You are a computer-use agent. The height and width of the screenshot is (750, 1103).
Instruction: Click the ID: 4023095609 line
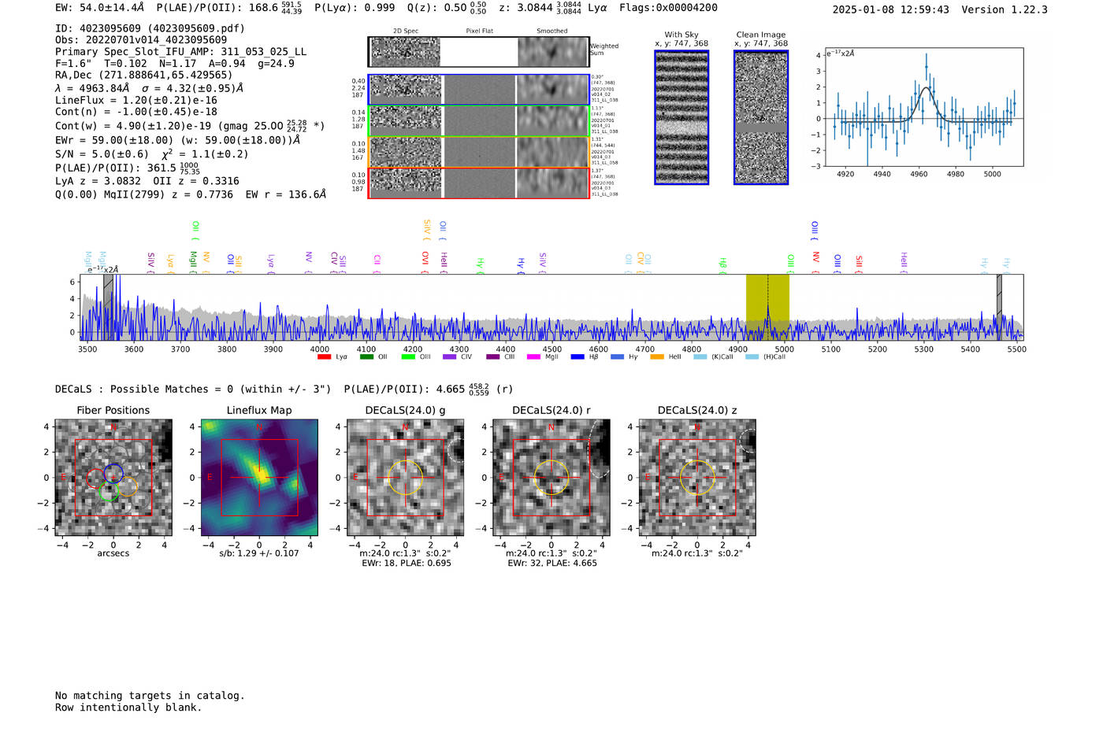(x=150, y=28)
